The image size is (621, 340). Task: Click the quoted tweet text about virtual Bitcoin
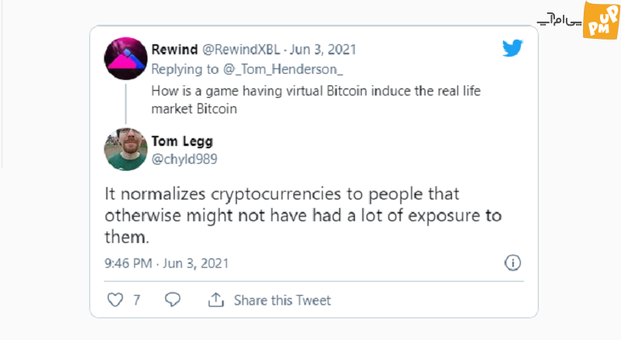[x=316, y=99]
